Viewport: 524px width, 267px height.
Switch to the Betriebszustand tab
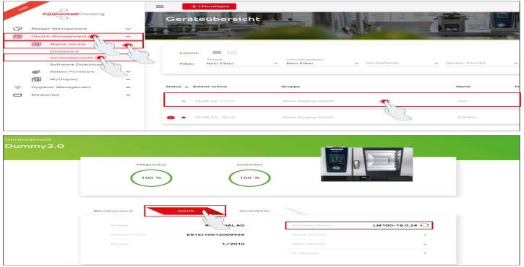[113, 211]
